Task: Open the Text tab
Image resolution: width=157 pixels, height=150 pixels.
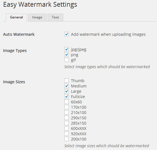Action: (55, 18)
